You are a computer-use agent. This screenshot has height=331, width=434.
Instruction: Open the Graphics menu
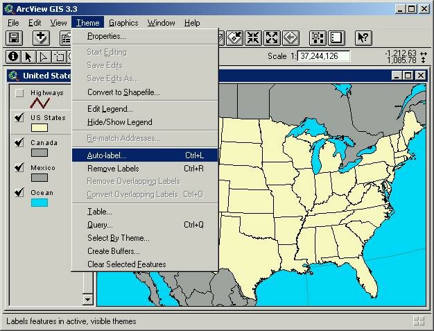pos(123,23)
